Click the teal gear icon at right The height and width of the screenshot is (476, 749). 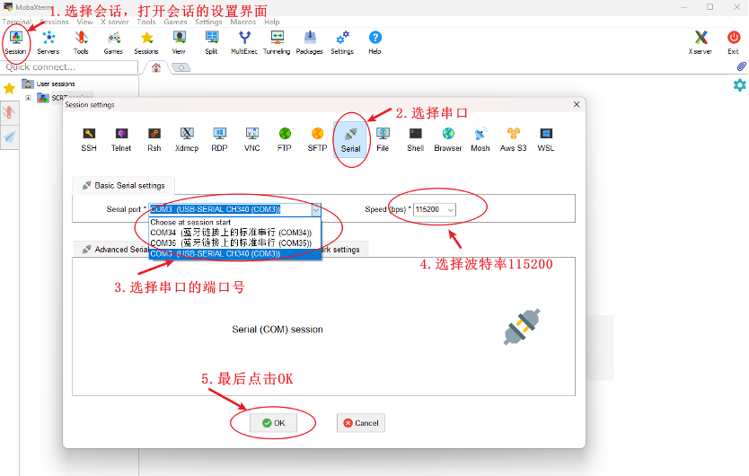coord(739,85)
